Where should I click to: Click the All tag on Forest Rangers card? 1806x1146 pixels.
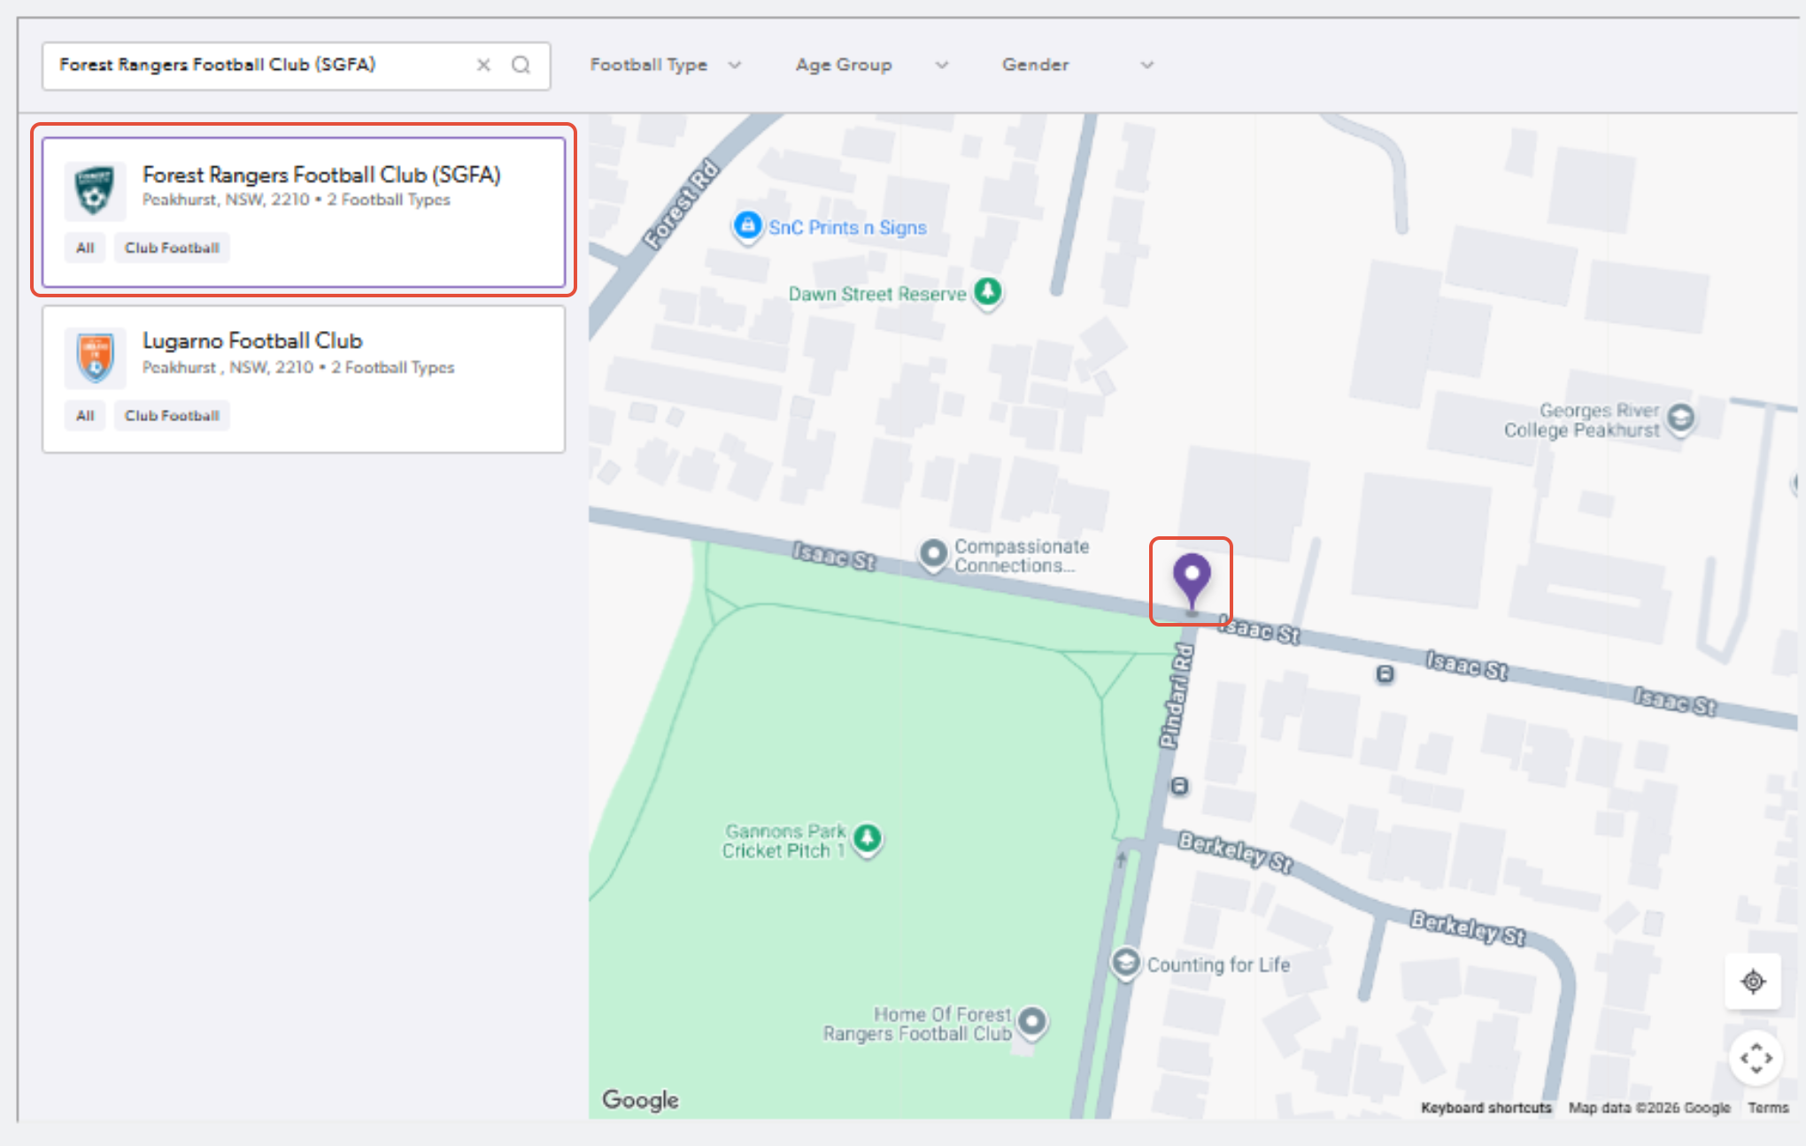85,248
